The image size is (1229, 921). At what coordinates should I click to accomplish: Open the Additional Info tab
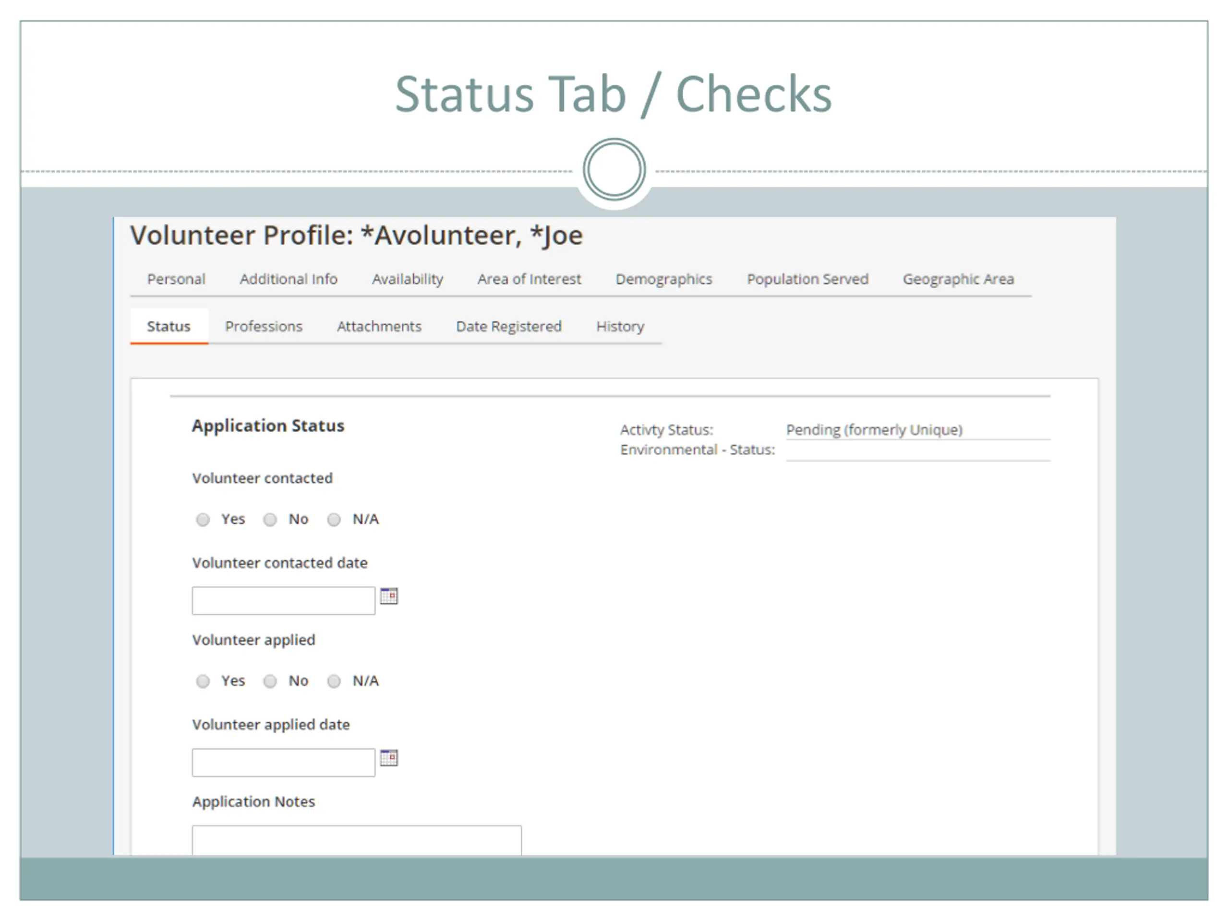tap(289, 279)
